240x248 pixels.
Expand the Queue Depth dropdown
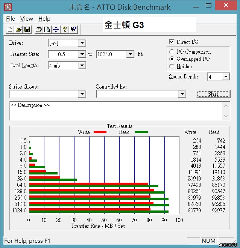[x=226, y=77]
